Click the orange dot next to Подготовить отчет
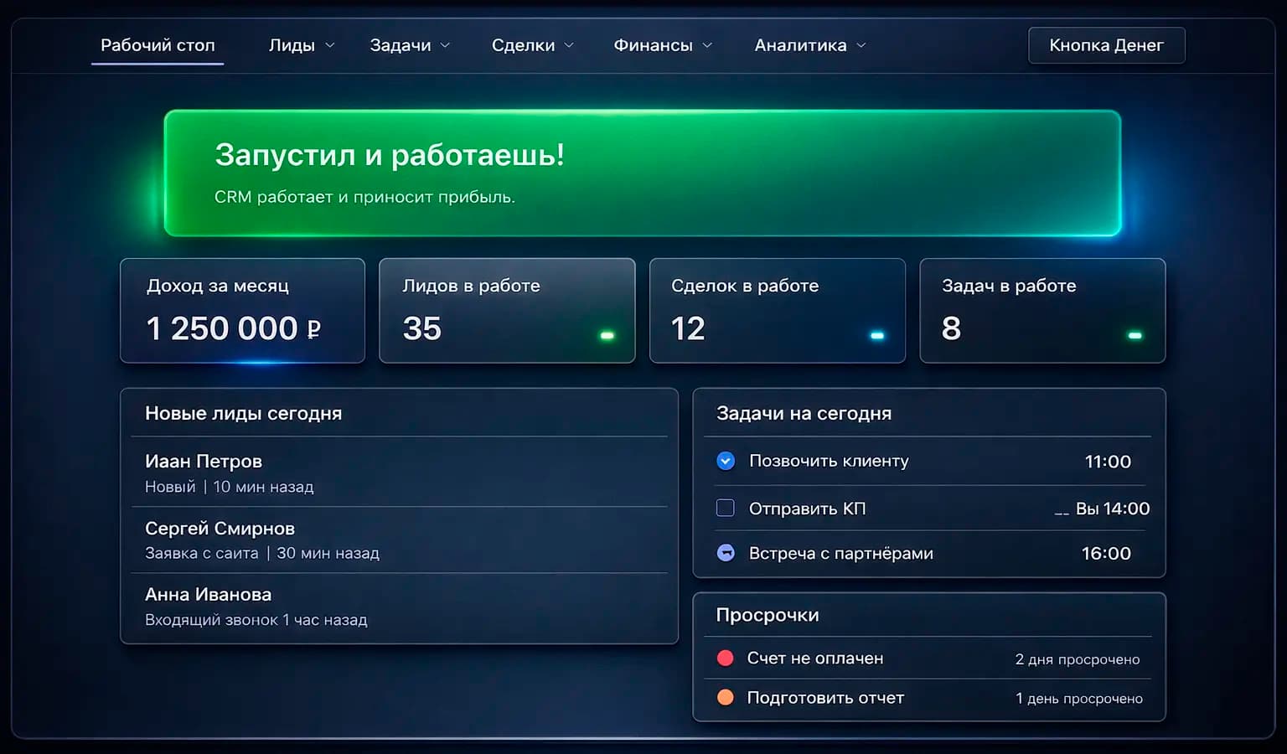Viewport: 1287px width, 754px height. coord(726,697)
